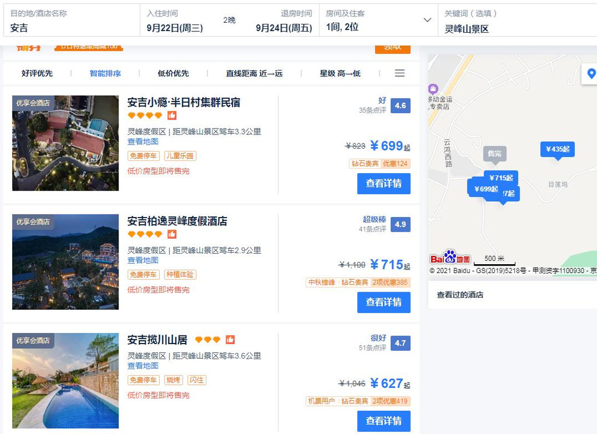Image resolution: width=597 pixels, height=434 pixels.
Task: Sort by 低价优先
Action: [x=173, y=73]
